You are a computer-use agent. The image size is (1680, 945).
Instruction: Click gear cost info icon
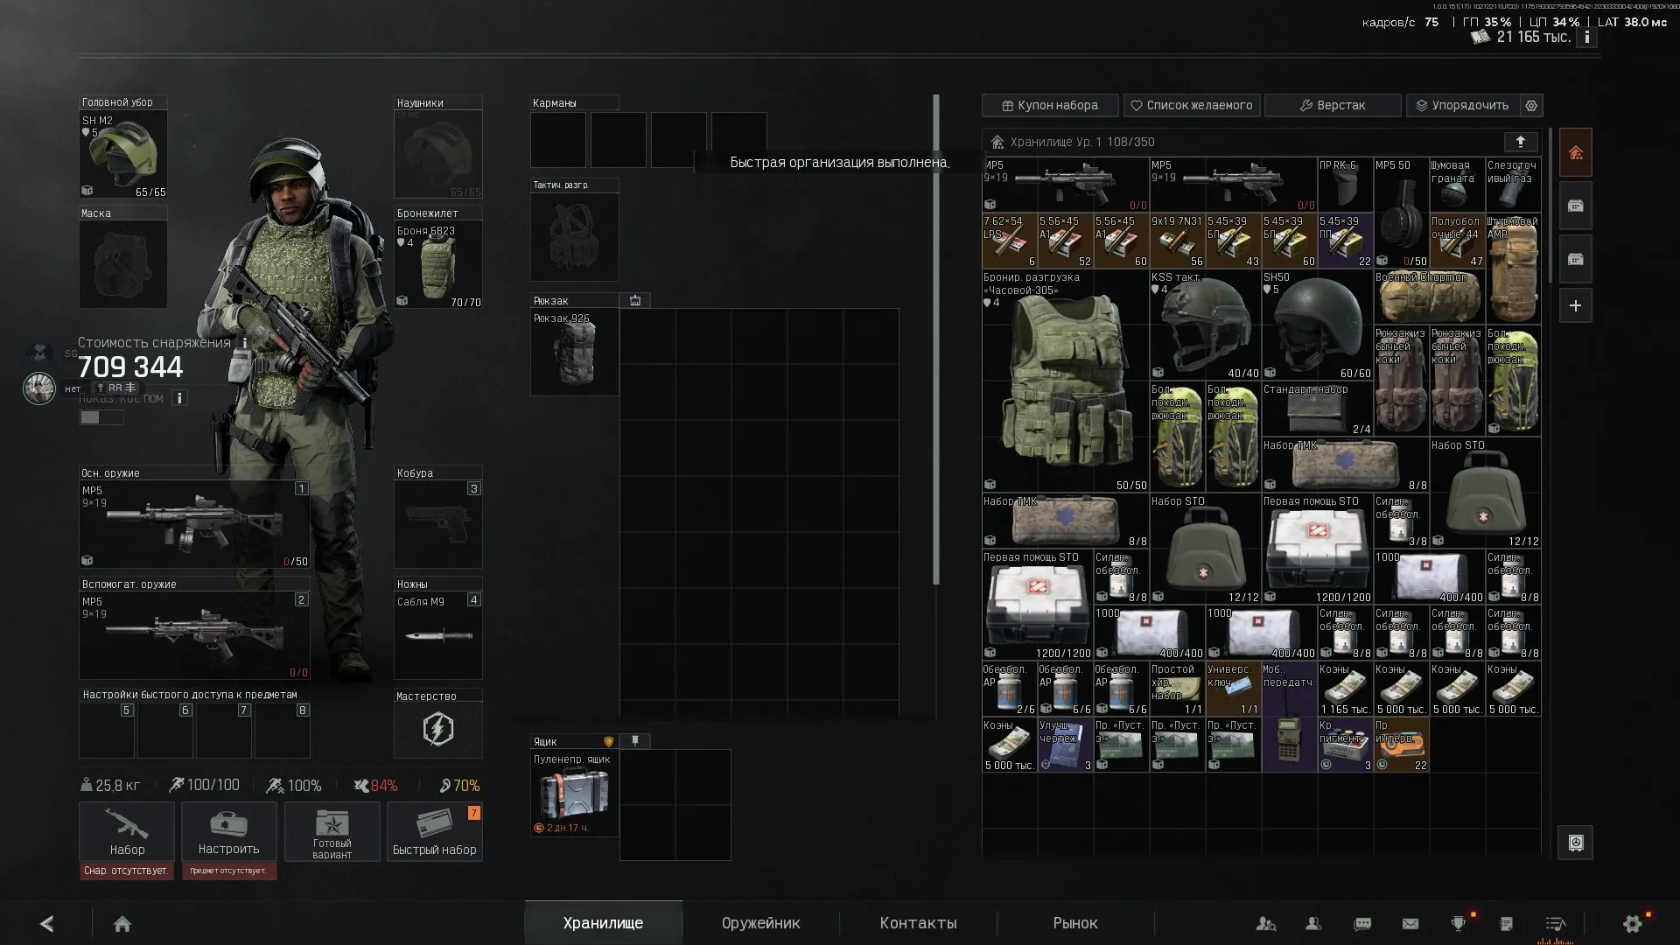245,343
